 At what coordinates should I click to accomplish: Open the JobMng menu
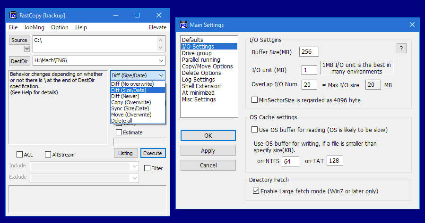(34, 27)
